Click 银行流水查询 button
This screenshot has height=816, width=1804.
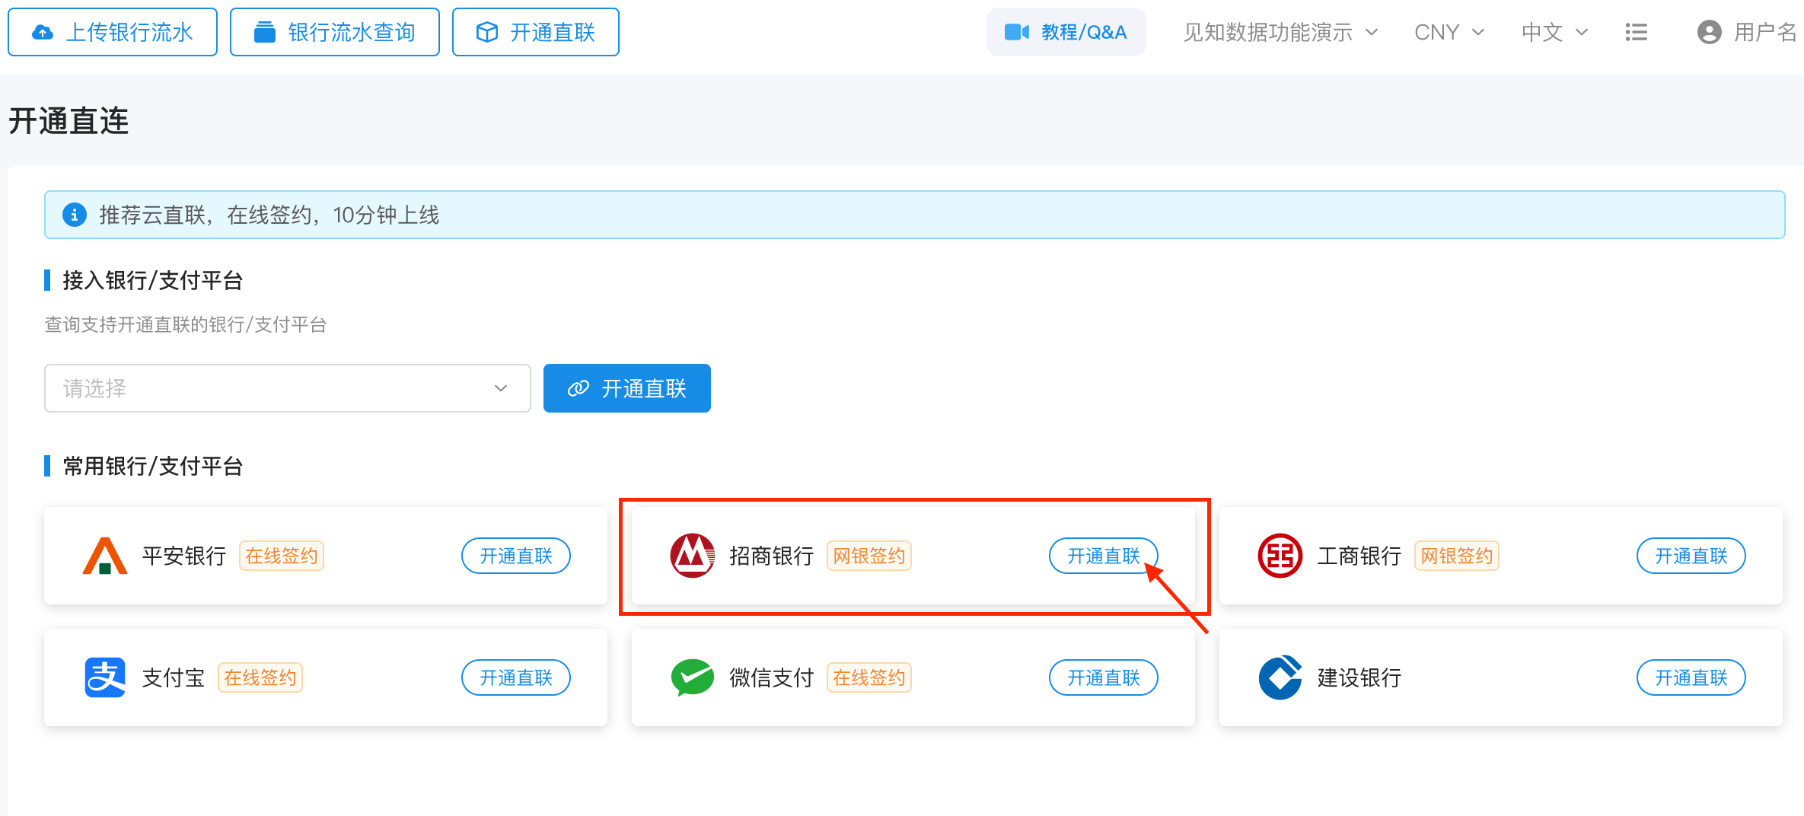point(335,32)
